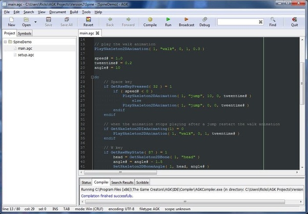Collapse the SpineDemo project tree node

coord(5,42)
